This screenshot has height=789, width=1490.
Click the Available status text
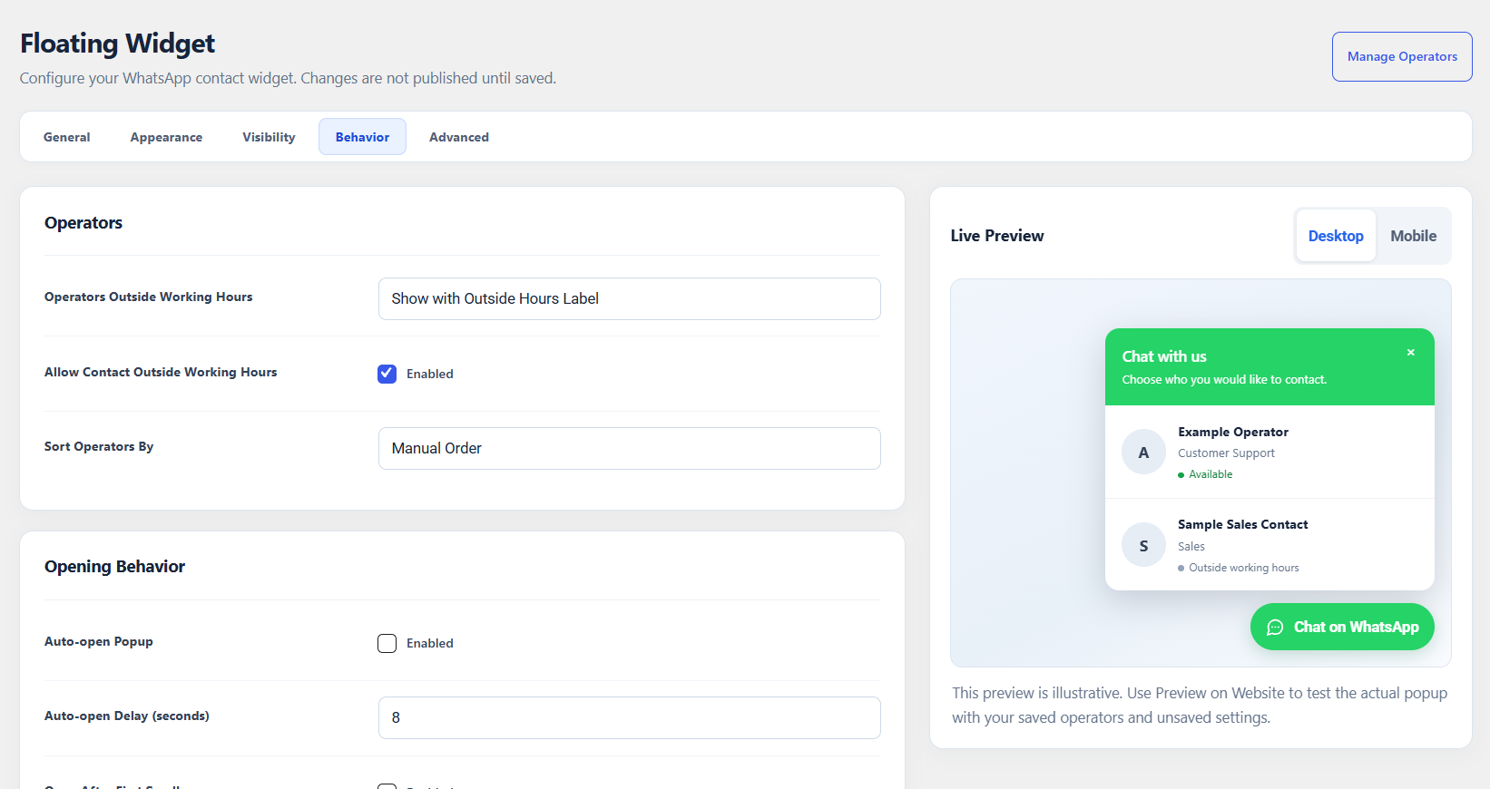click(1211, 474)
